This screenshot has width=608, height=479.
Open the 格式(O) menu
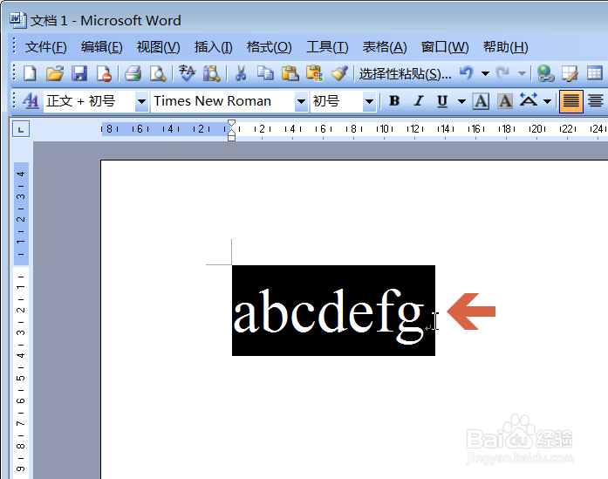[x=269, y=47]
